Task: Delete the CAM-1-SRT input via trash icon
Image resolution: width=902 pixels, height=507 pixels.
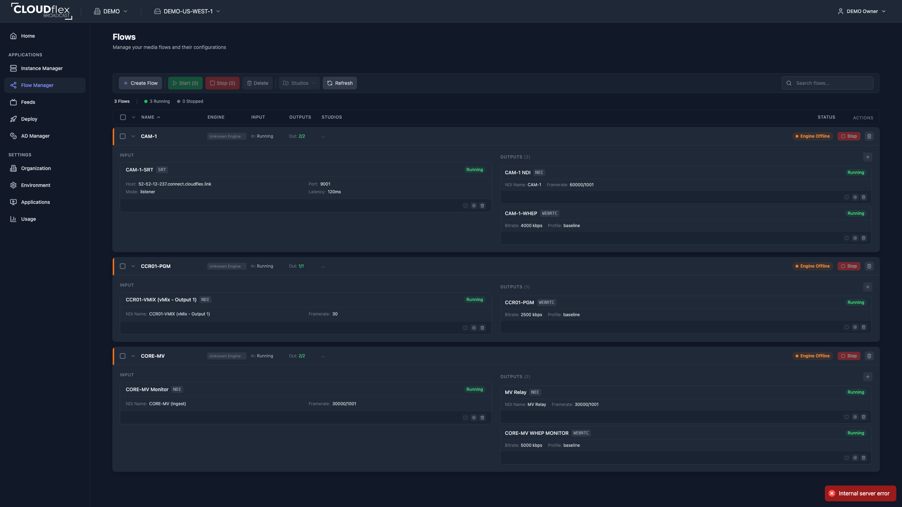Action: (x=482, y=206)
